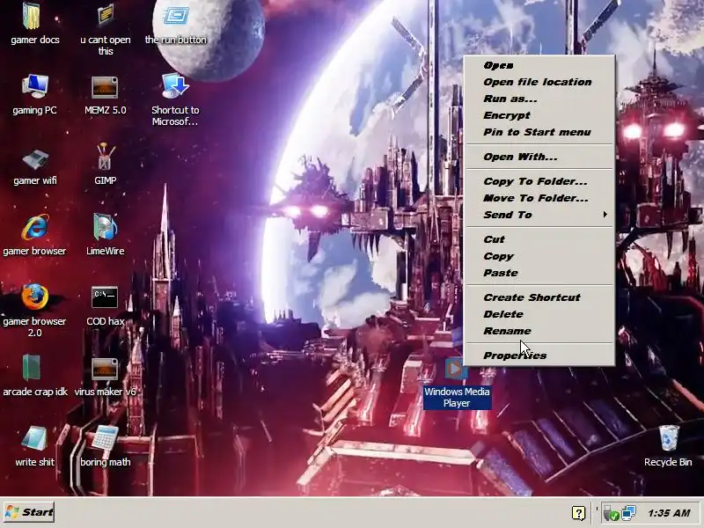Expand the Send To submenu
704x528 pixels.
[539, 215]
